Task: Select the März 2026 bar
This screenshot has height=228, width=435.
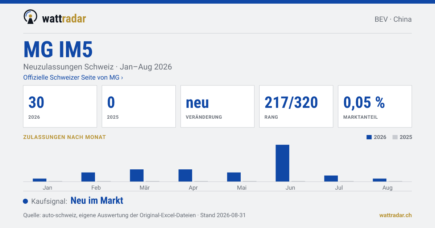Action: click(x=137, y=176)
